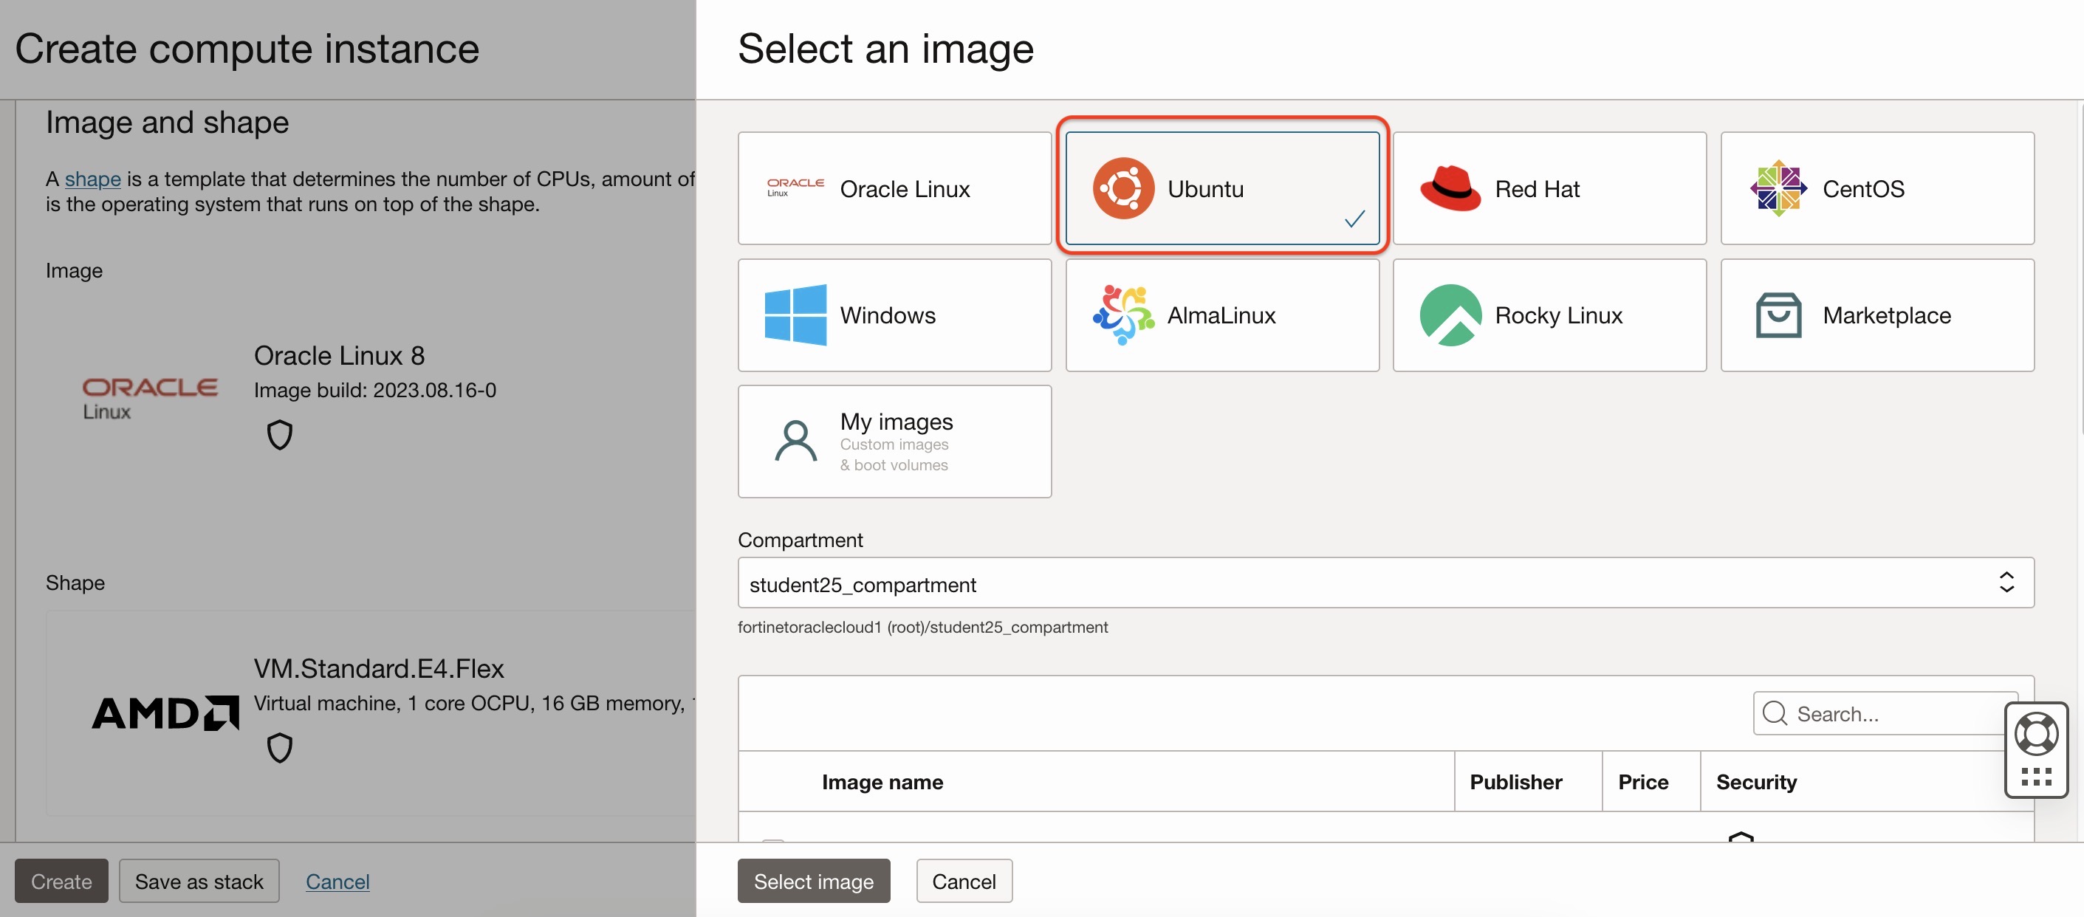Pick the Rocky Linux image card

(x=1549, y=315)
